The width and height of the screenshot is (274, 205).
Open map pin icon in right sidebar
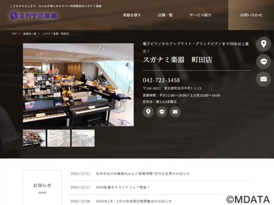[x=263, y=44]
